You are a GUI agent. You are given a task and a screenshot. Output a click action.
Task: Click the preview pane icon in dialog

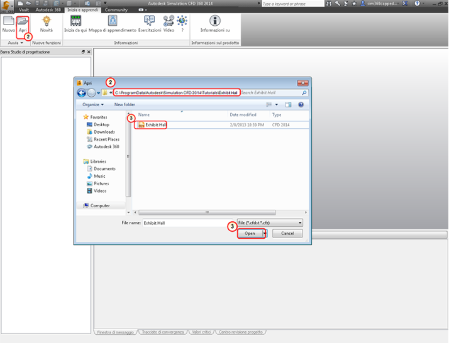[289, 105]
